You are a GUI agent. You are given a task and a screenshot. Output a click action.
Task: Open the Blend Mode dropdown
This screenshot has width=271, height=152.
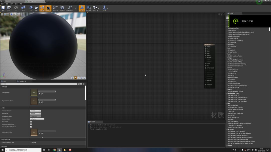pos(36,113)
